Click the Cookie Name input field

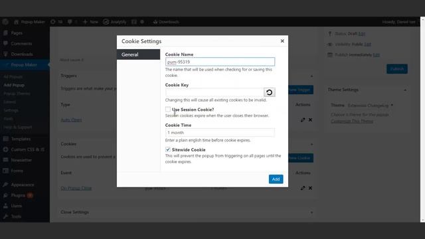pyautogui.click(x=220, y=62)
